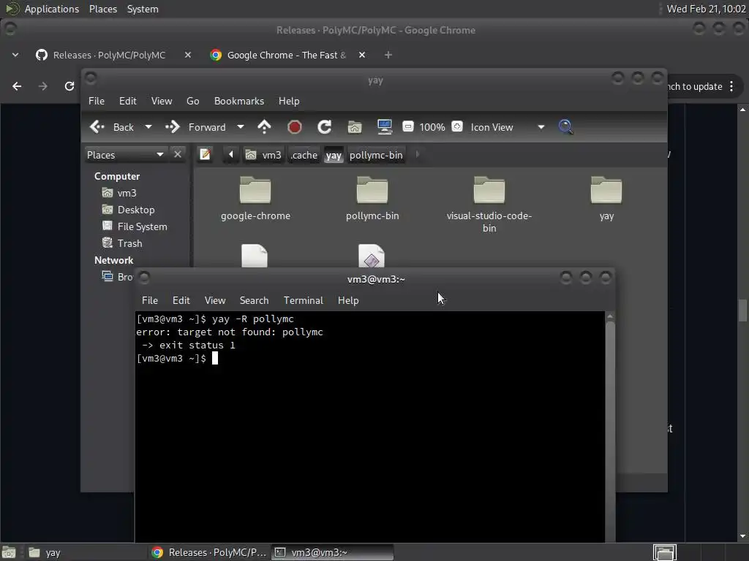The image size is (749, 561).
Task: Click the 100% zoom level label
Action: [x=432, y=127]
